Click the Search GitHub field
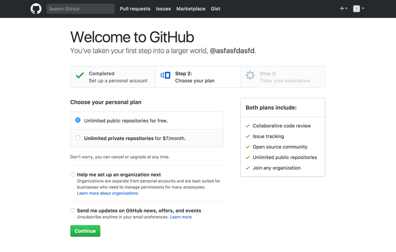This screenshot has height=252, width=396. click(x=80, y=9)
